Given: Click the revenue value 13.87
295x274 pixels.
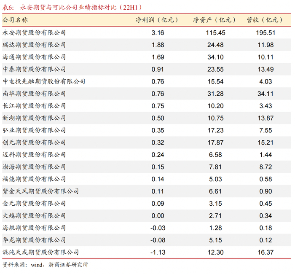Looking at the screenshot, I should (265, 118).
